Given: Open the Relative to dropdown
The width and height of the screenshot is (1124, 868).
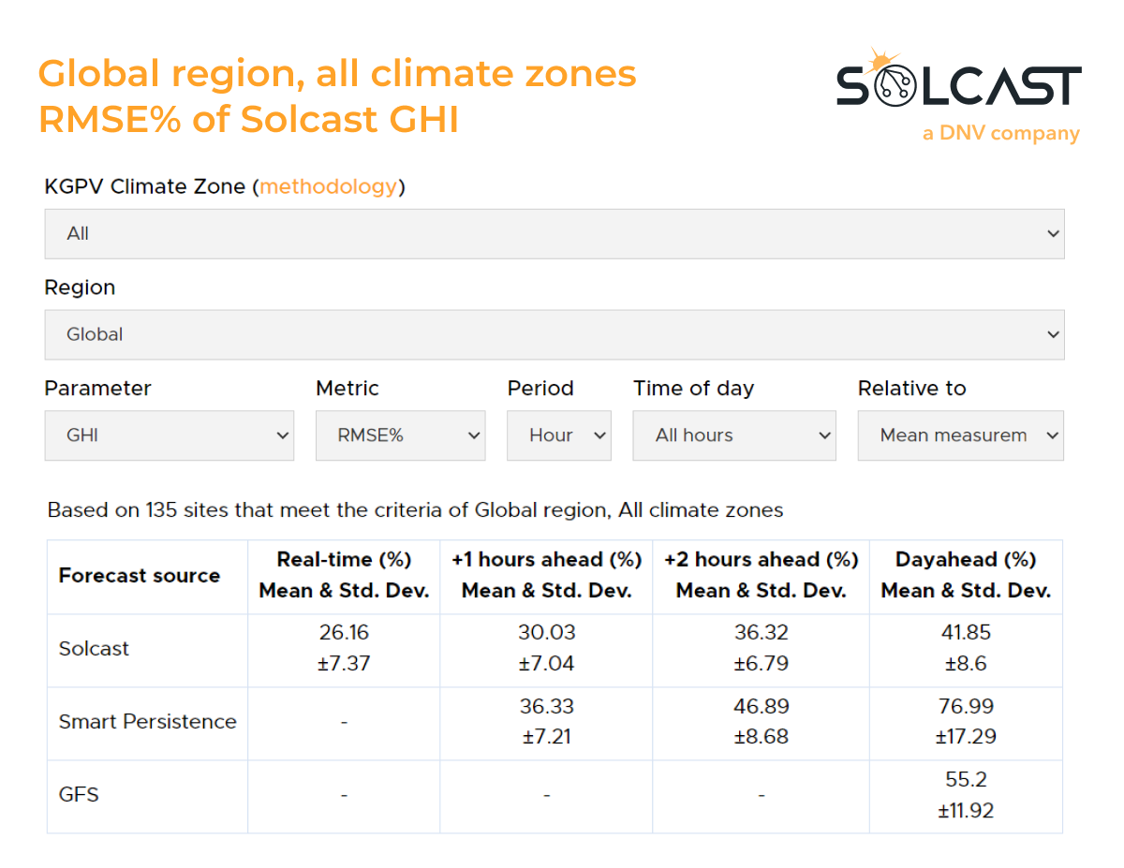Looking at the screenshot, I should coord(961,435).
